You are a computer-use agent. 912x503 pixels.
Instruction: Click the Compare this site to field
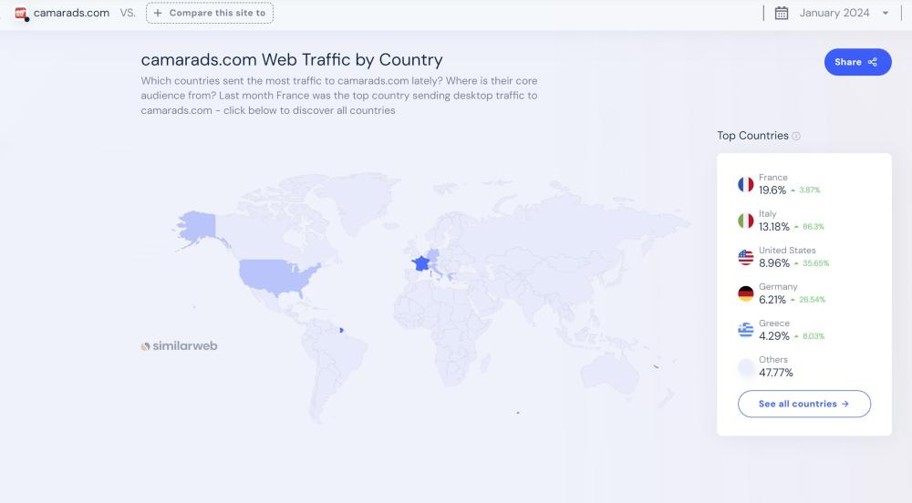coord(210,13)
